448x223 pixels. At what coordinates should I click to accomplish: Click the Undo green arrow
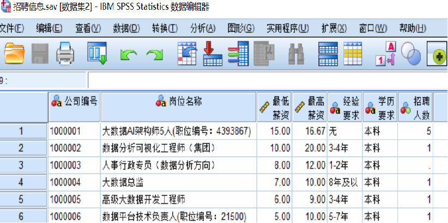[128, 54]
